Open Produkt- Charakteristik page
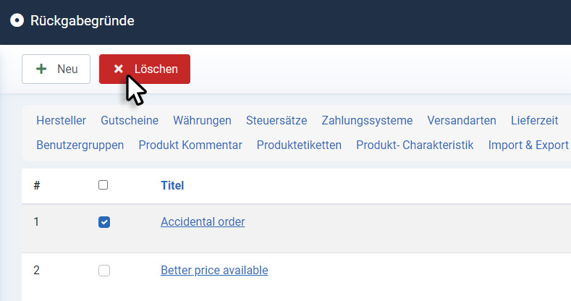571x301 pixels. (x=415, y=145)
